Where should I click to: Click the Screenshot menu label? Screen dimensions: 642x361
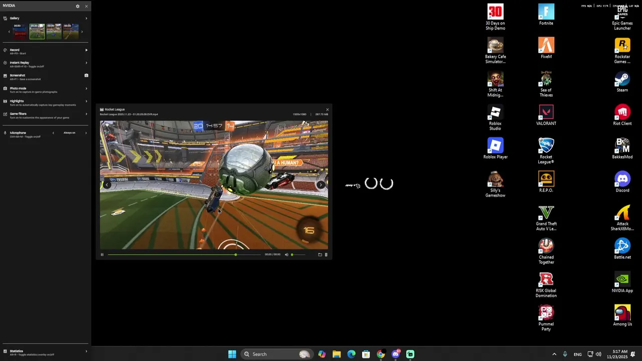(18, 75)
